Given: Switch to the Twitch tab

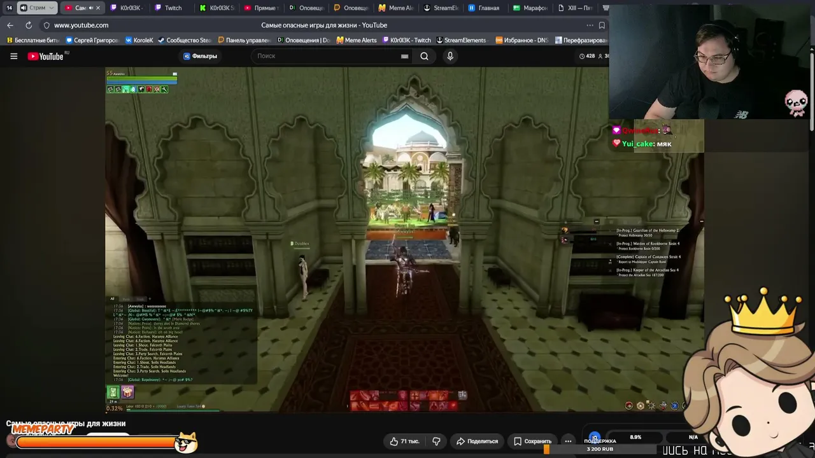Looking at the screenshot, I should pyautogui.click(x=168, y=8).
